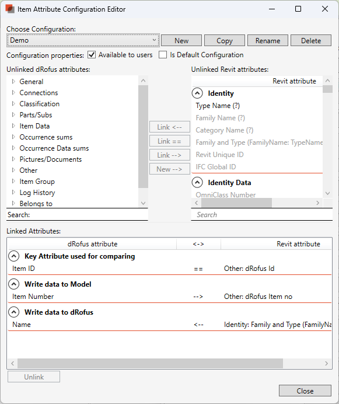Click the Copy configuration button
The height and width of the screenshot is (404, 339).
(225, 41)
